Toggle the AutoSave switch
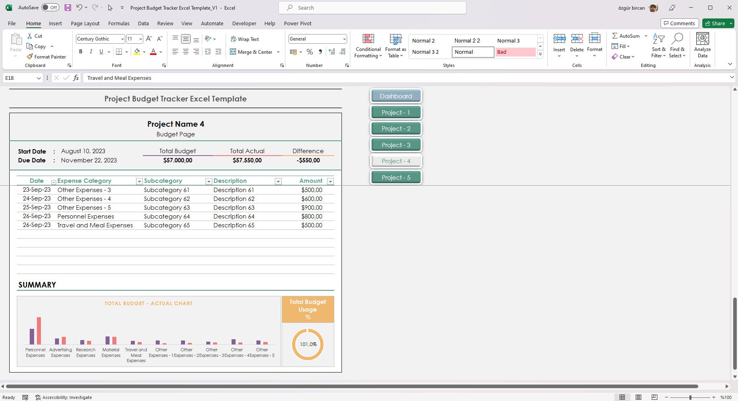 pyautogui.click(x=50, y=7)
